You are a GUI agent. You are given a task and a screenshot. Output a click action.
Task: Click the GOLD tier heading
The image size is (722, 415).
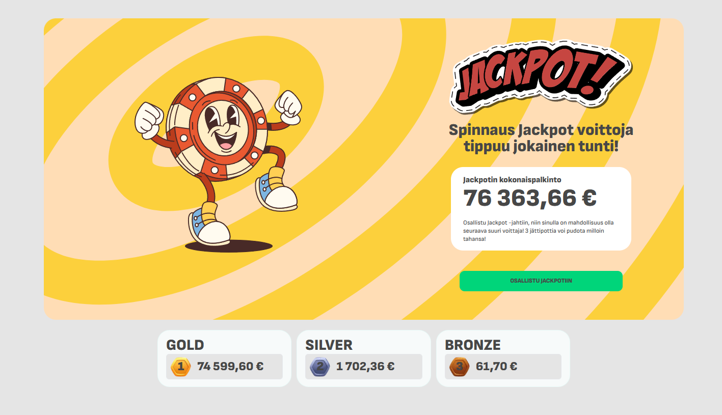pos(185,345)
